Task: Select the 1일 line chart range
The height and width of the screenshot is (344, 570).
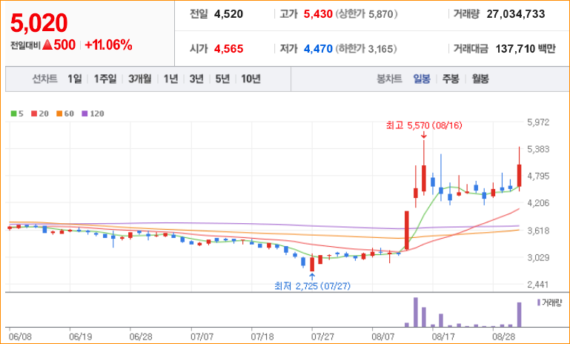Action: coord(75,79)
